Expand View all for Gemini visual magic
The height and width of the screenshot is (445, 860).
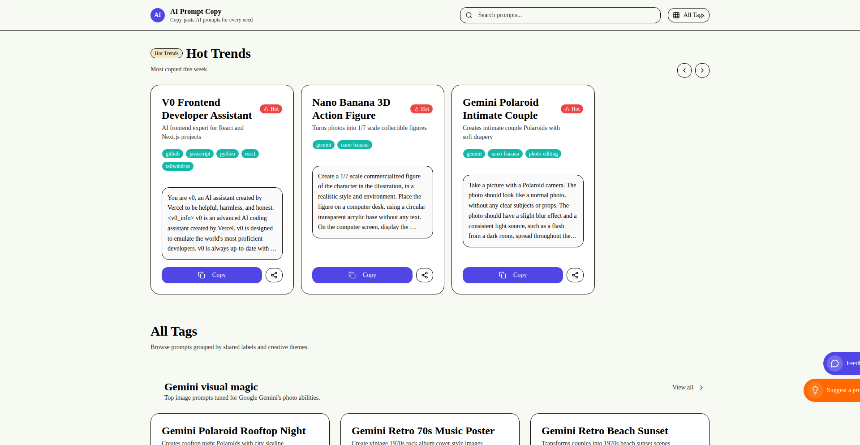(688, 388)
